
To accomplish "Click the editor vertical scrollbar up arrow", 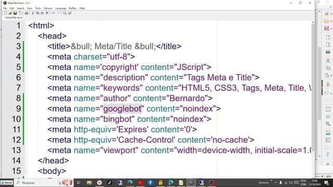I will pyautogui.click(x=313, y=22).
